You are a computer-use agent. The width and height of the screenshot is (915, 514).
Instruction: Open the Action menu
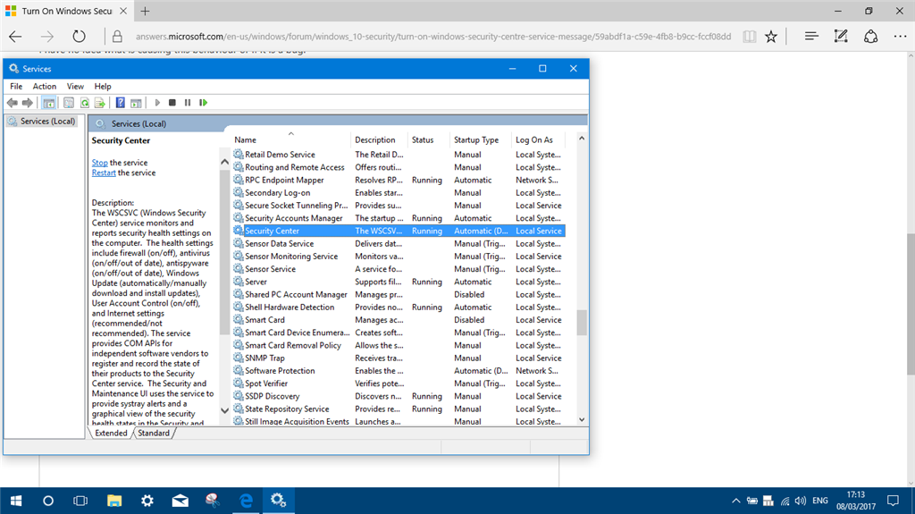(45, 86)
